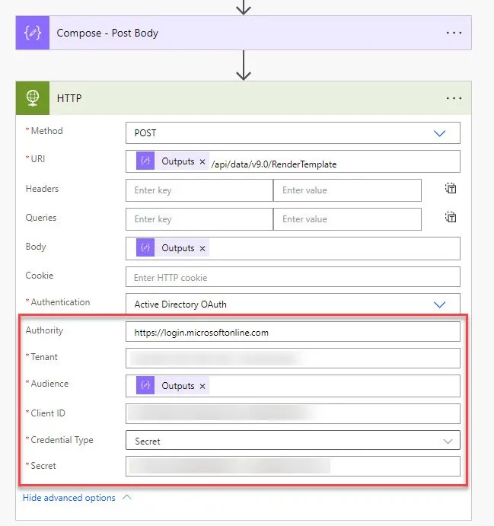The image size is (494, 526).
Task: Click the Compose - Post Body title
Action: [107, 33]
